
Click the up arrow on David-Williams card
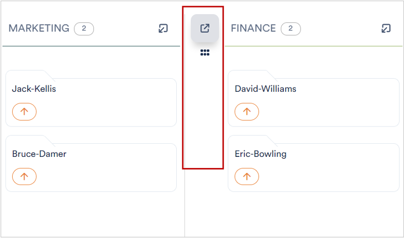246,111
